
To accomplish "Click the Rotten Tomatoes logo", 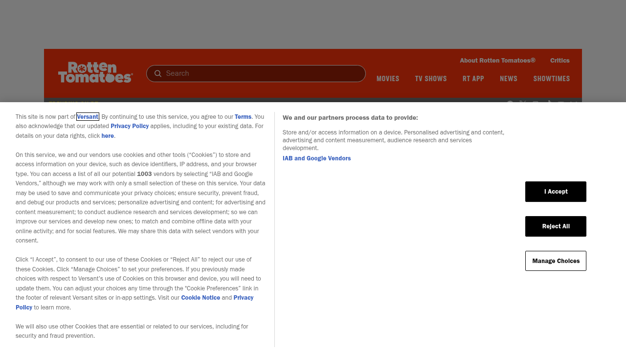I will tap(95, 72).
